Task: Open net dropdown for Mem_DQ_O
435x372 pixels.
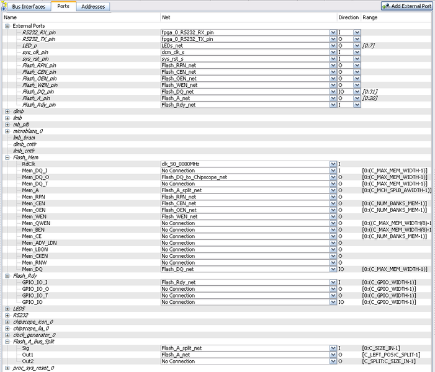Action: click(x=333, y=177)
